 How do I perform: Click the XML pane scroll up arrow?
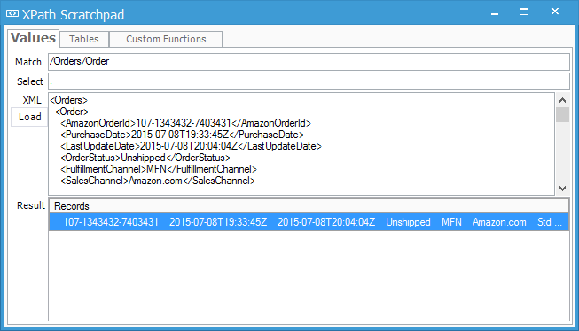[x=562, y=100]
